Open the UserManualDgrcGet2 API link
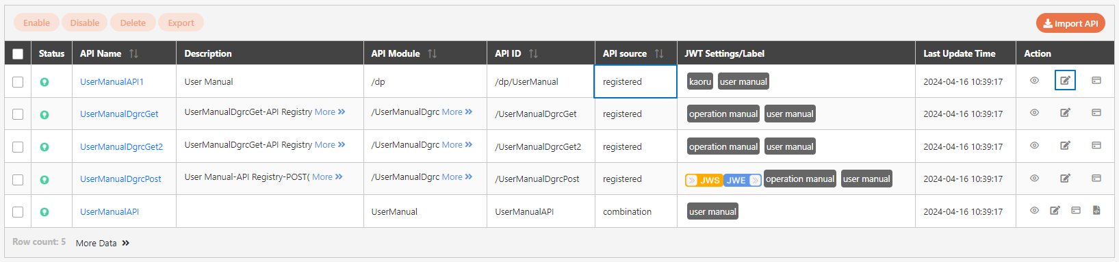Viewport: 1119px width, 262px height. coord(121,146)
